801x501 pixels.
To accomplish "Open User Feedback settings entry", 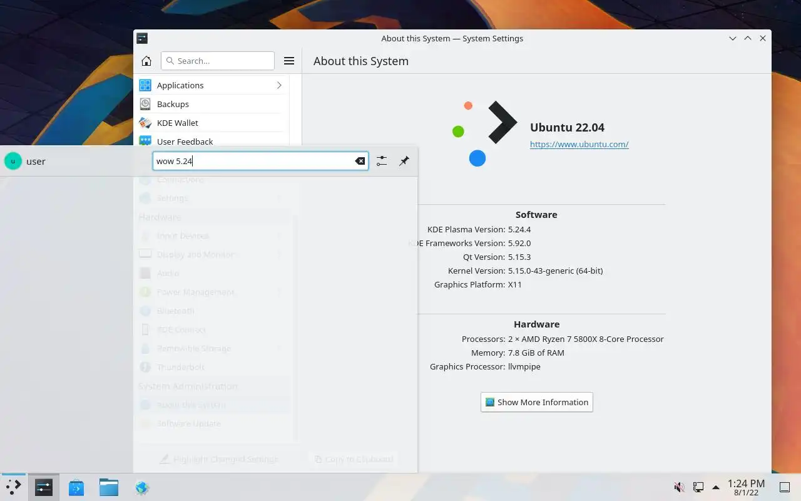I will click(212, 142).
